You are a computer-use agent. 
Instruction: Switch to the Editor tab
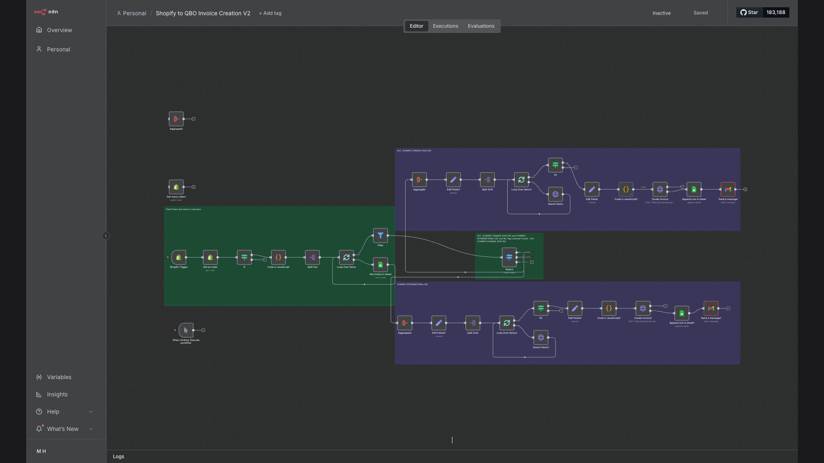[x=416, y=26]
